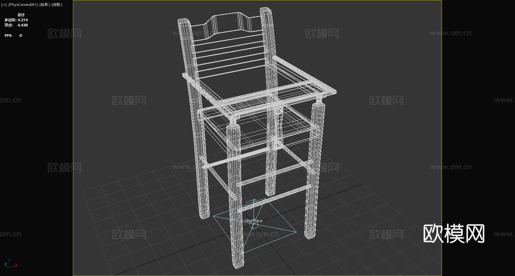
Task: Open the 标准 shading quality menu
Action: coord(45,5)
